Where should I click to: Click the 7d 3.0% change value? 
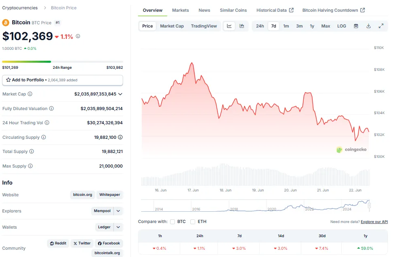[x=239, y=248]
